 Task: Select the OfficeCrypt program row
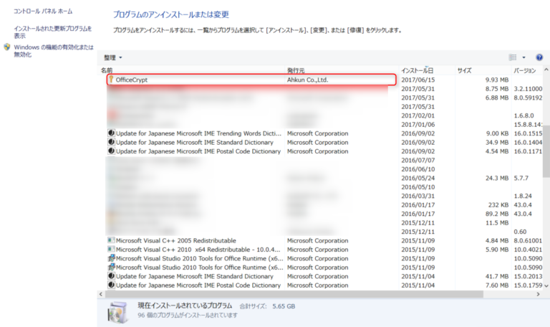tap(251, 80)
